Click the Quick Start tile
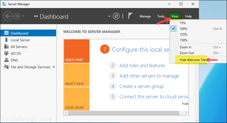 click(77, 51)
